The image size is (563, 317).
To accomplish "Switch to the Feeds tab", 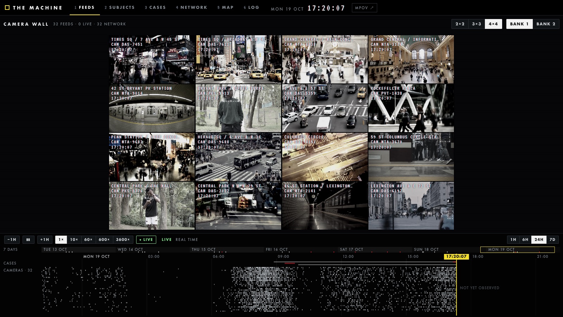I will pos(84,7).
